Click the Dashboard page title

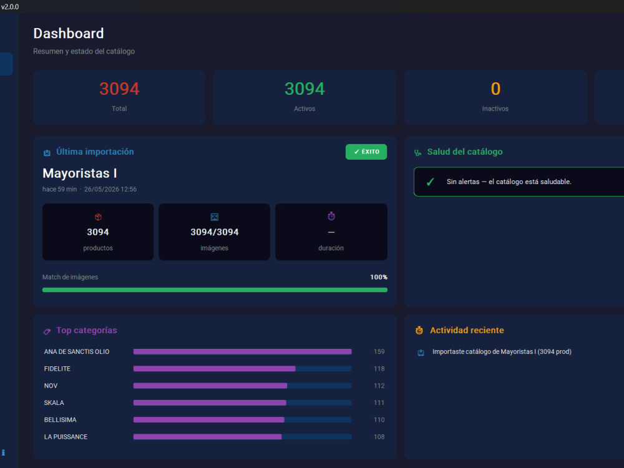69,34
